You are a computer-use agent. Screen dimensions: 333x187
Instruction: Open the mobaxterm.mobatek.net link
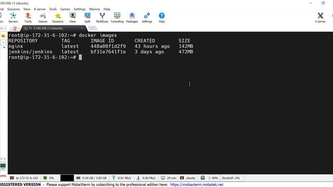click(197, 185)
